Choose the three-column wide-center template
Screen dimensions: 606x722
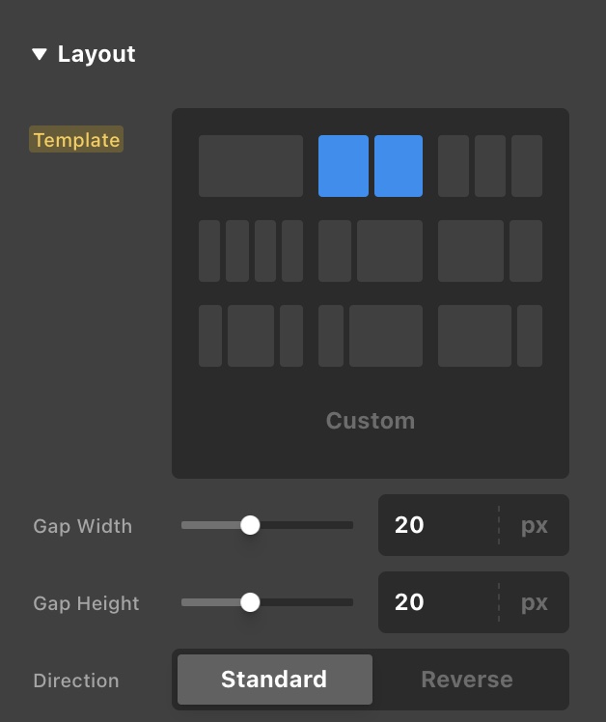pos(251,336)
